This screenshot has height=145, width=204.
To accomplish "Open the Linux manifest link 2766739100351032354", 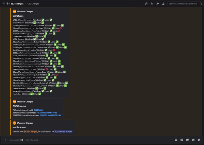I will pyautogui.click(x=50, y=115).
